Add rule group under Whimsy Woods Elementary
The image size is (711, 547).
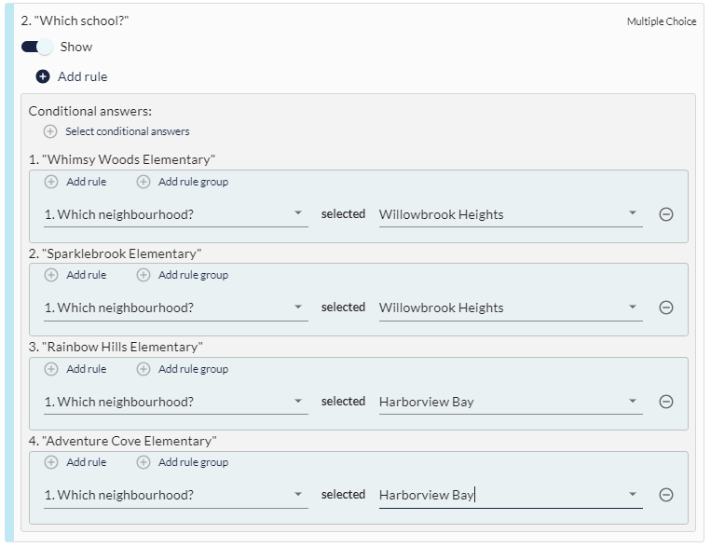(x=183, y=182)
